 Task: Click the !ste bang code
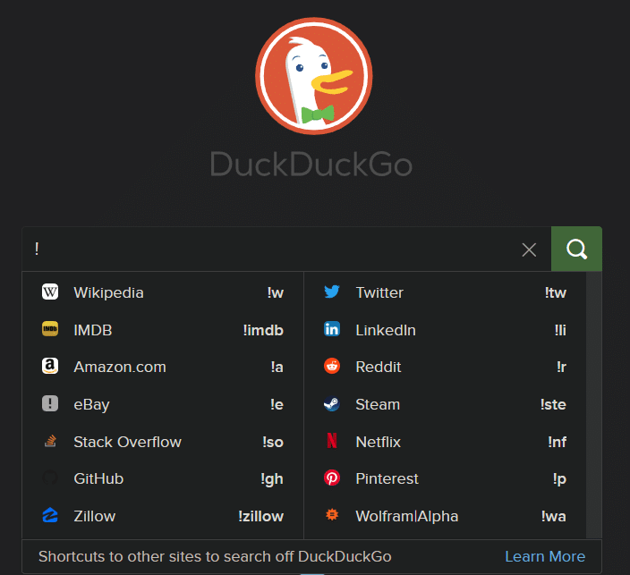point(554,404)
